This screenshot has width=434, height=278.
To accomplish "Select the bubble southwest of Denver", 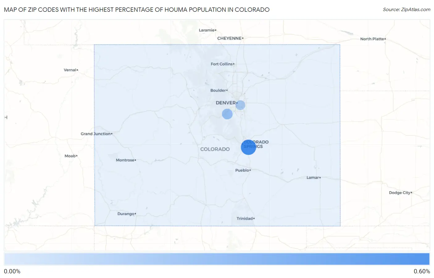I will coord(227,114).
